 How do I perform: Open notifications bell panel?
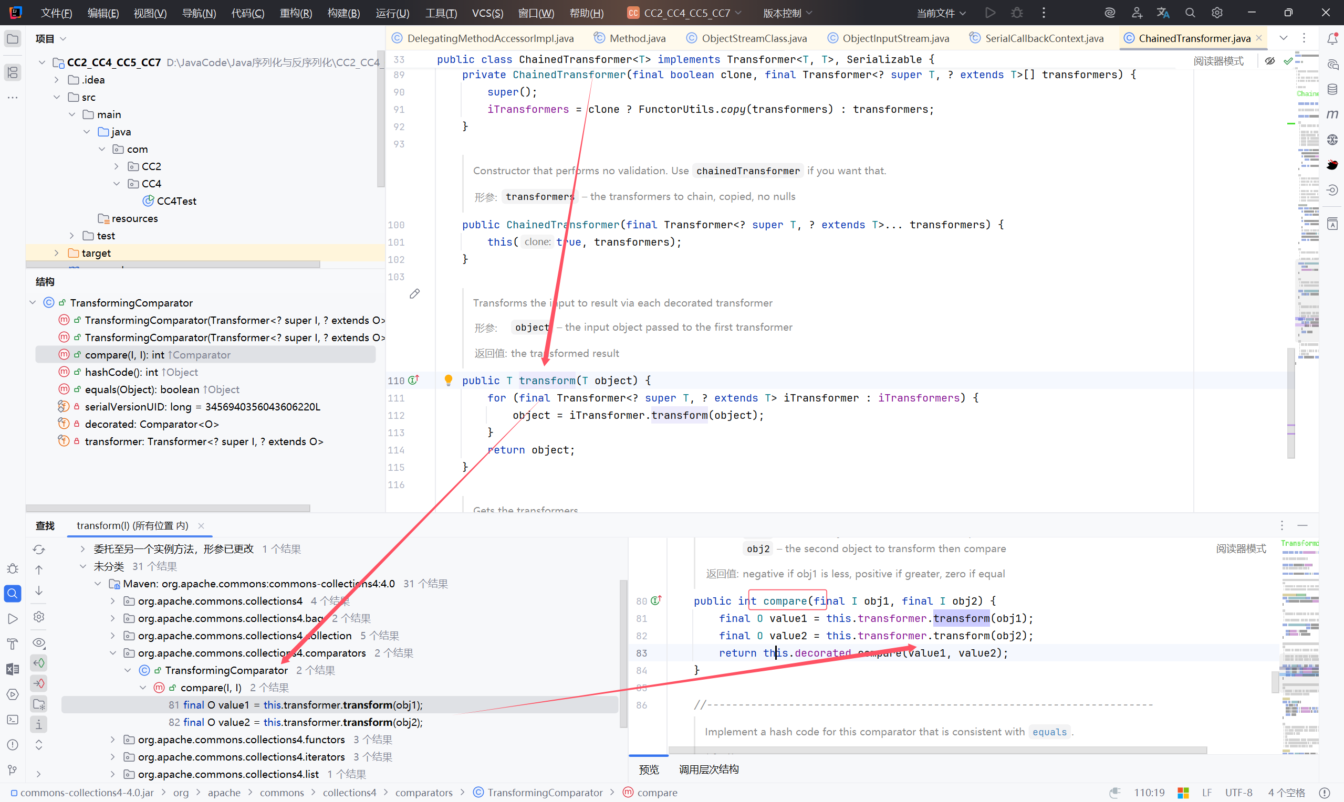[1332, 39]
